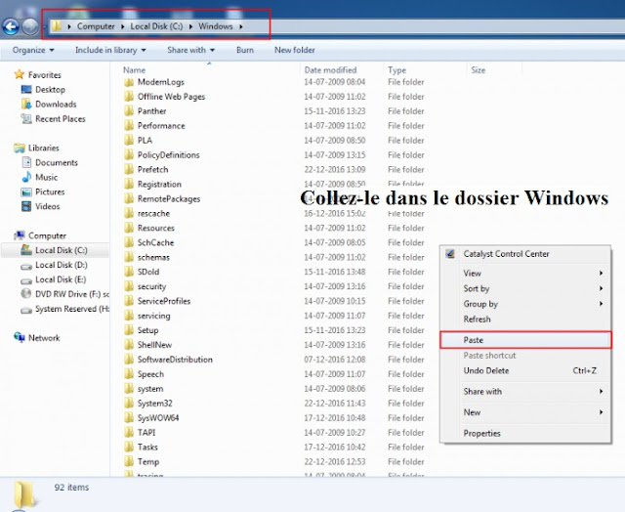Image resolution: width=625 pixels, height=512 pixels.
Task: Select the Tasks folder name
Action: point(147,447)
